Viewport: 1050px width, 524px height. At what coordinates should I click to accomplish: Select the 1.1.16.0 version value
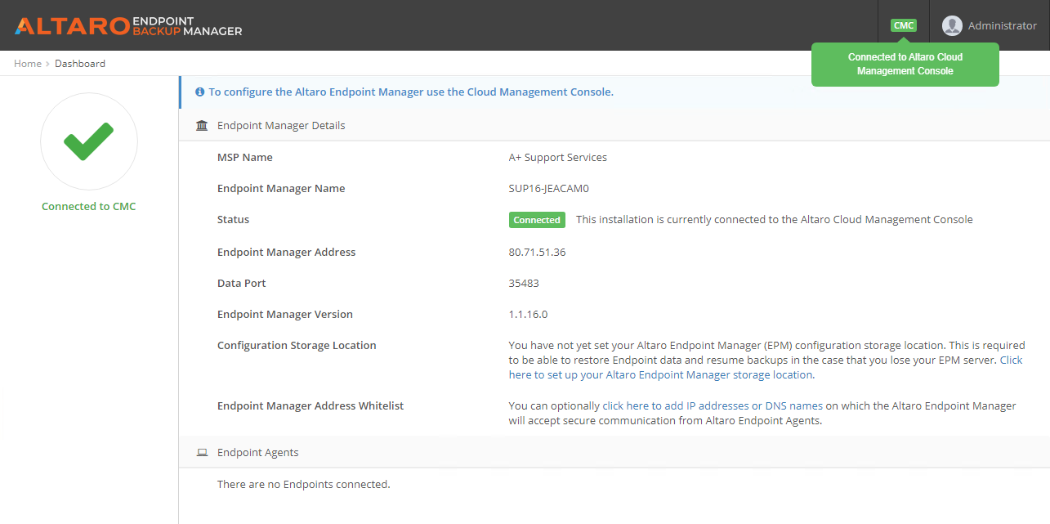pos(528,314)
